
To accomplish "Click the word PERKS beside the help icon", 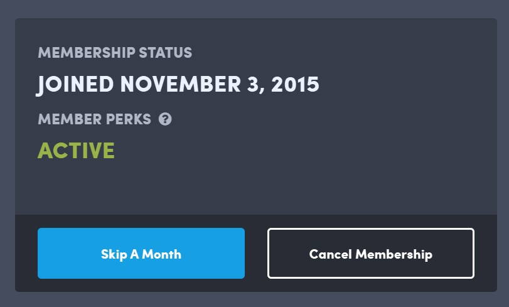I will pos(130,119).
